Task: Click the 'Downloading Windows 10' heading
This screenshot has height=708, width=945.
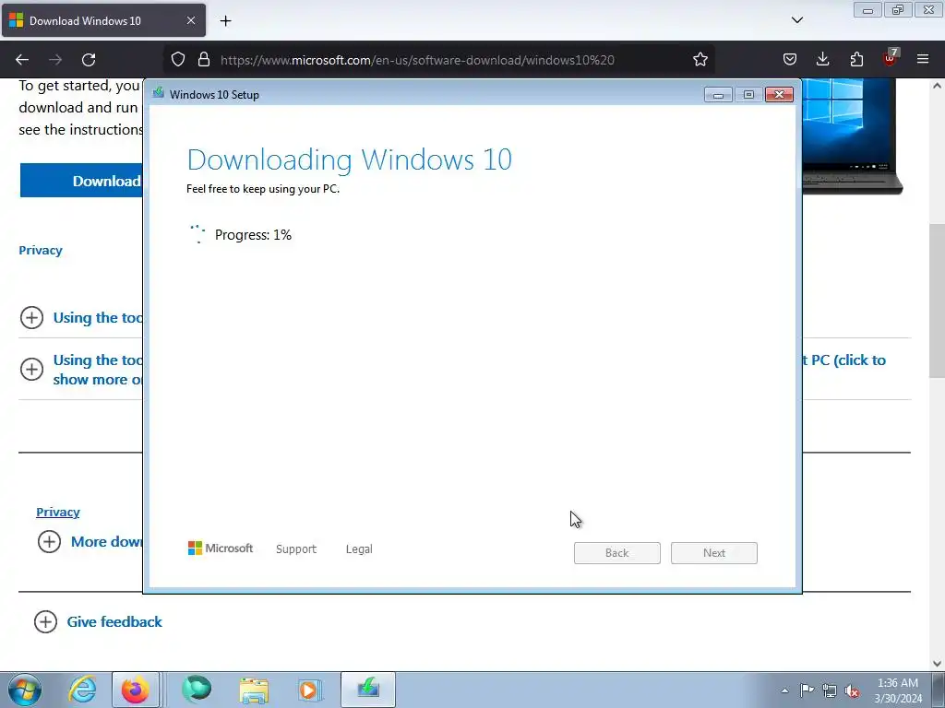Action: click(x=350, y=159)
